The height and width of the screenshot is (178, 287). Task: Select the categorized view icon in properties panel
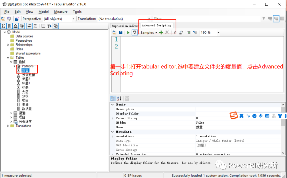(x=113, y=98)
